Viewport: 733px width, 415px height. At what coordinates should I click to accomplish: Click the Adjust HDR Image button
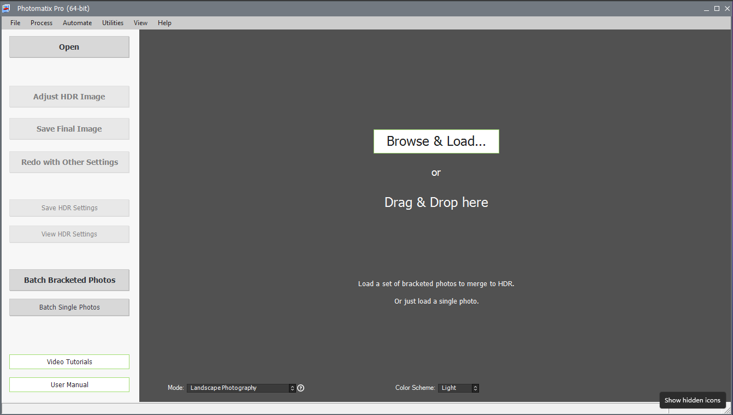point(69,97)
